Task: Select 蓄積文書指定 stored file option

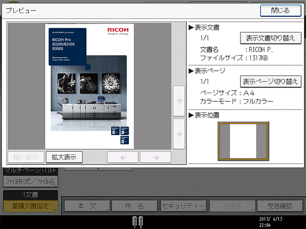Action: (x=31, y=206)
